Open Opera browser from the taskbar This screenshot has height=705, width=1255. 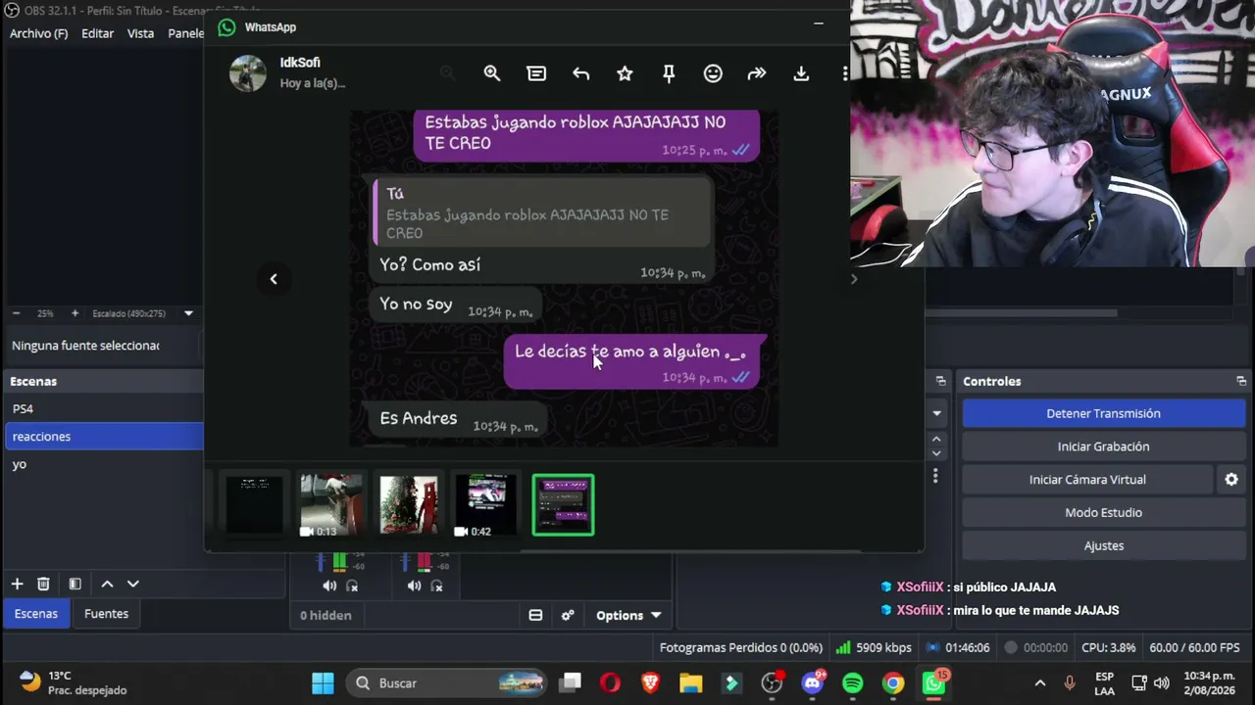610,682
